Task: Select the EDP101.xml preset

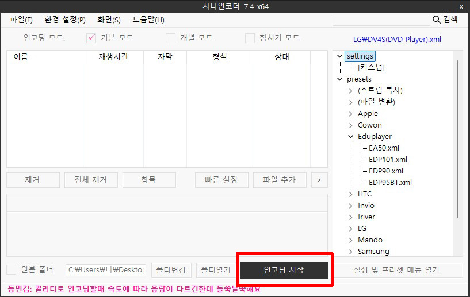Action: click(x=388, y=159)
